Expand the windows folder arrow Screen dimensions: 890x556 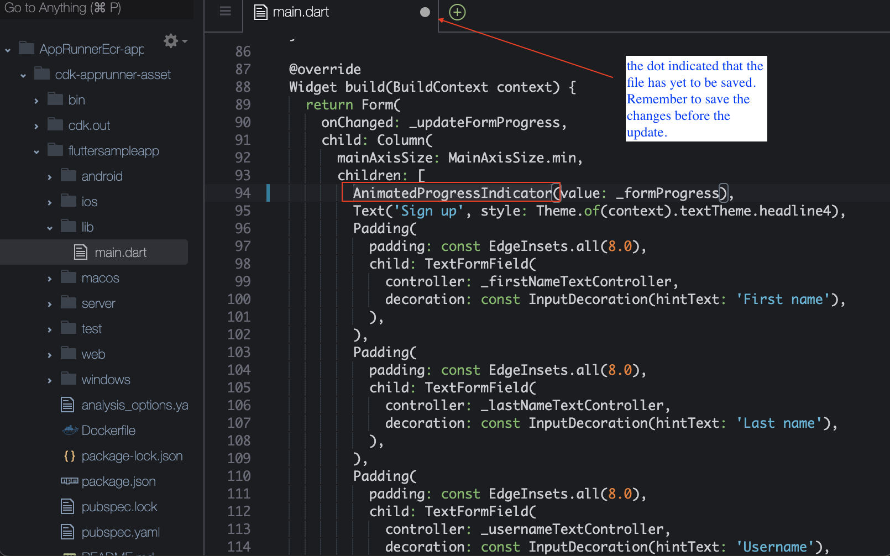(50, 381)
